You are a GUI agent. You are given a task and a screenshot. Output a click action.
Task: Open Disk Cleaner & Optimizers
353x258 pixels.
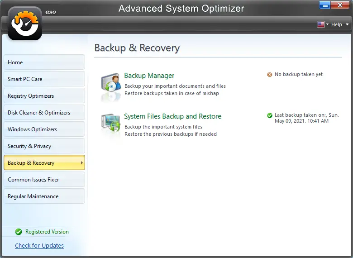pos(44,113)
